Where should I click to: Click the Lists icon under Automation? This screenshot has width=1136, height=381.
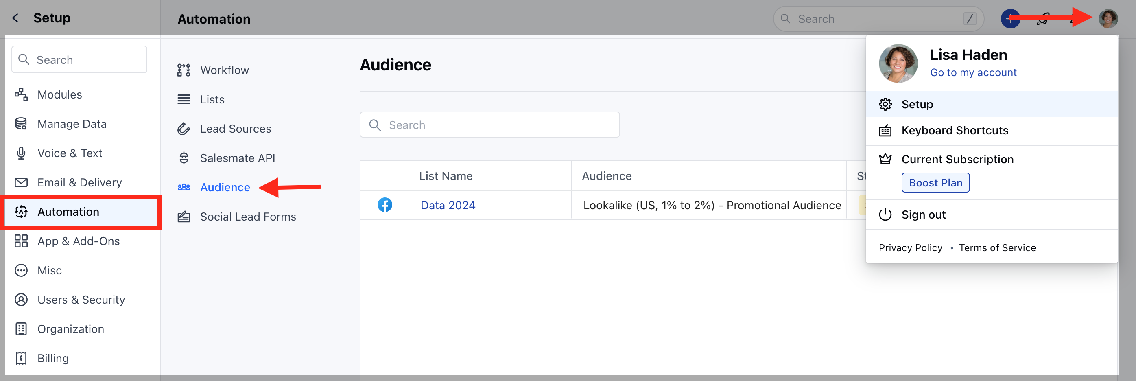(x=184, y=99)
